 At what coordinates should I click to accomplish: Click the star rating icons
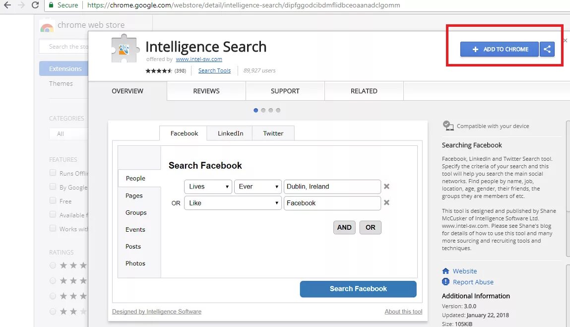[x=158, y=70]
